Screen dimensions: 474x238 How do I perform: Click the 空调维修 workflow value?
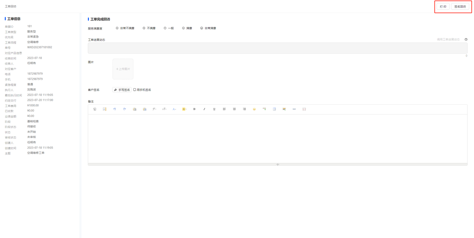point(33,42)
